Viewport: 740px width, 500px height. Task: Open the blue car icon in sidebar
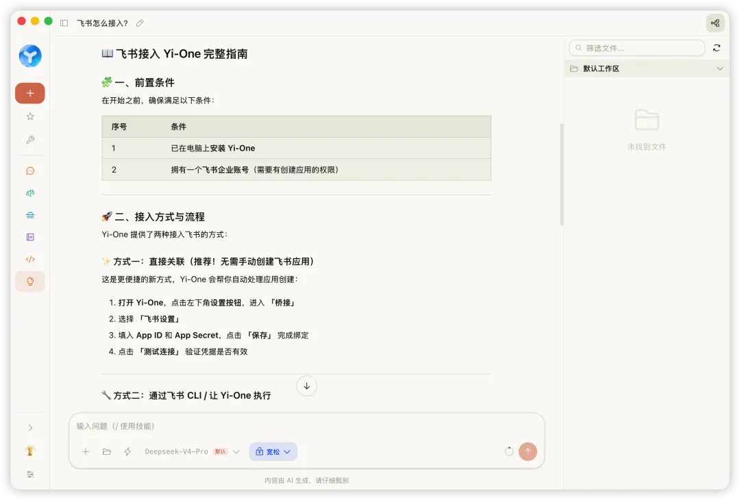(30, 215)
